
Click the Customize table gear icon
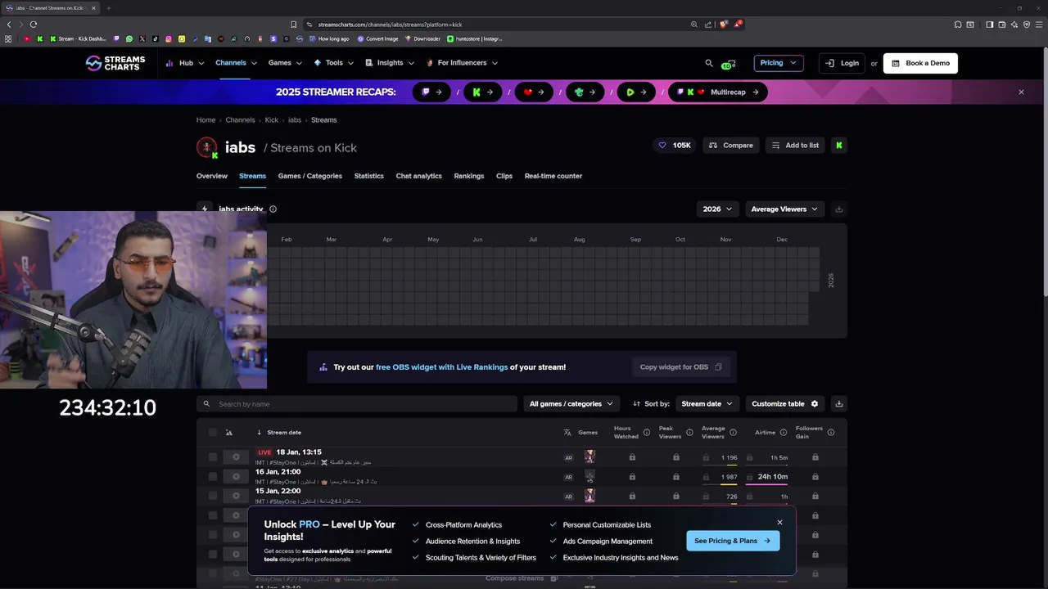point(814,404)
